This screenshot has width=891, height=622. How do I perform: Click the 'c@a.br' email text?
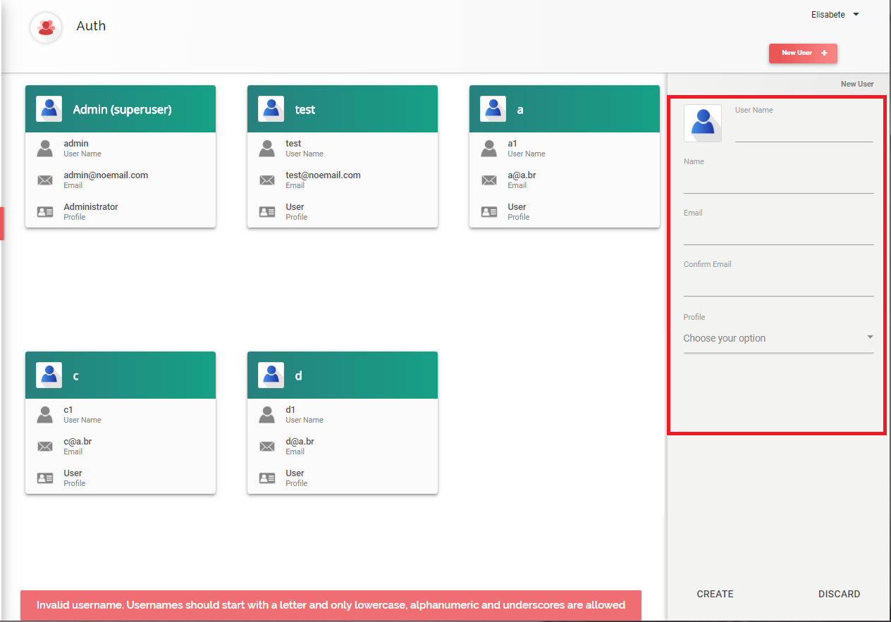pos(78,442)
